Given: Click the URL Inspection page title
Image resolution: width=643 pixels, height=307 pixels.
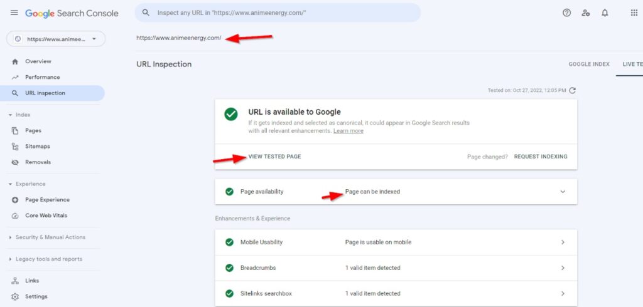Looking at the screenshot, I should point(164,65).
